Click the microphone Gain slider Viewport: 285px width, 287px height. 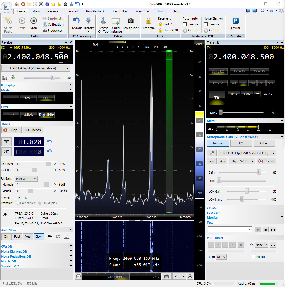click(259, 172)
